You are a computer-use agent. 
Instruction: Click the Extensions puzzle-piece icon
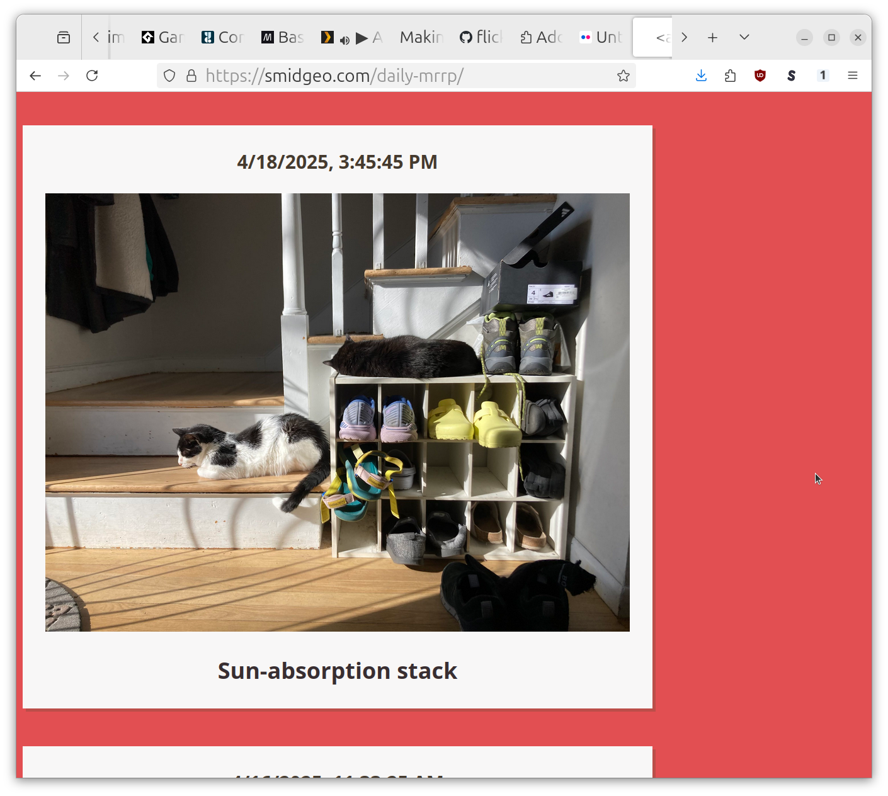tap(730, 76)
